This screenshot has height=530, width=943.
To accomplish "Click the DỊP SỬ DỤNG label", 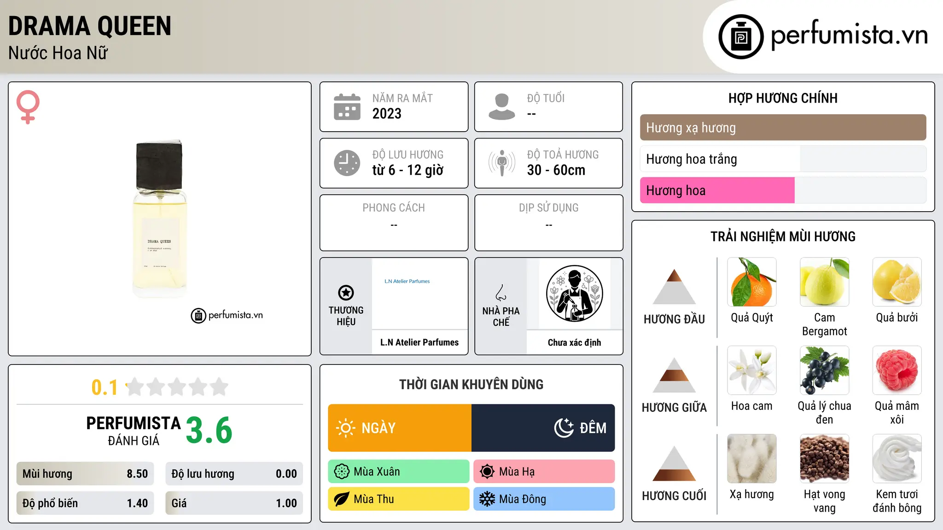I will coord(549,208).
